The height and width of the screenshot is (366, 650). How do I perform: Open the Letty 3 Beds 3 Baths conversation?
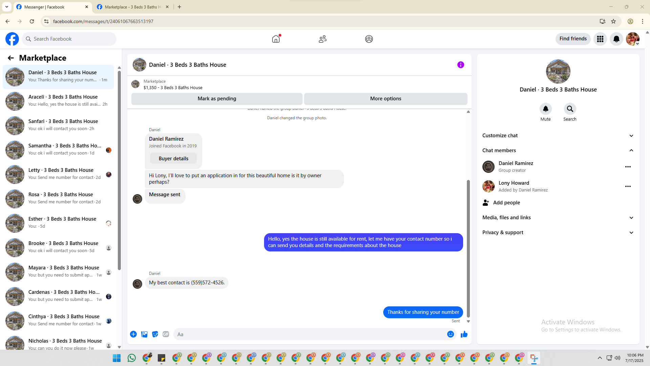coord(59,174)
